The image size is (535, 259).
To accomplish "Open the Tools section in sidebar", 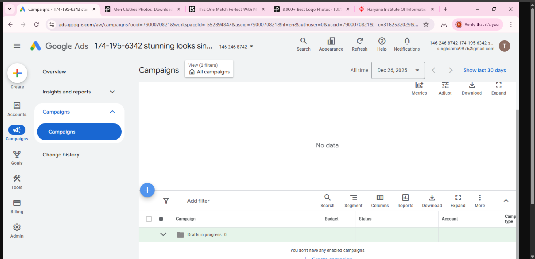I will tap(17, 182).
